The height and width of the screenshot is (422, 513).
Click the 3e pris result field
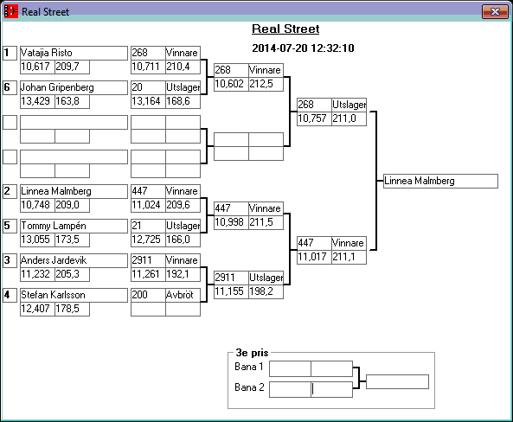coord(397,381)
